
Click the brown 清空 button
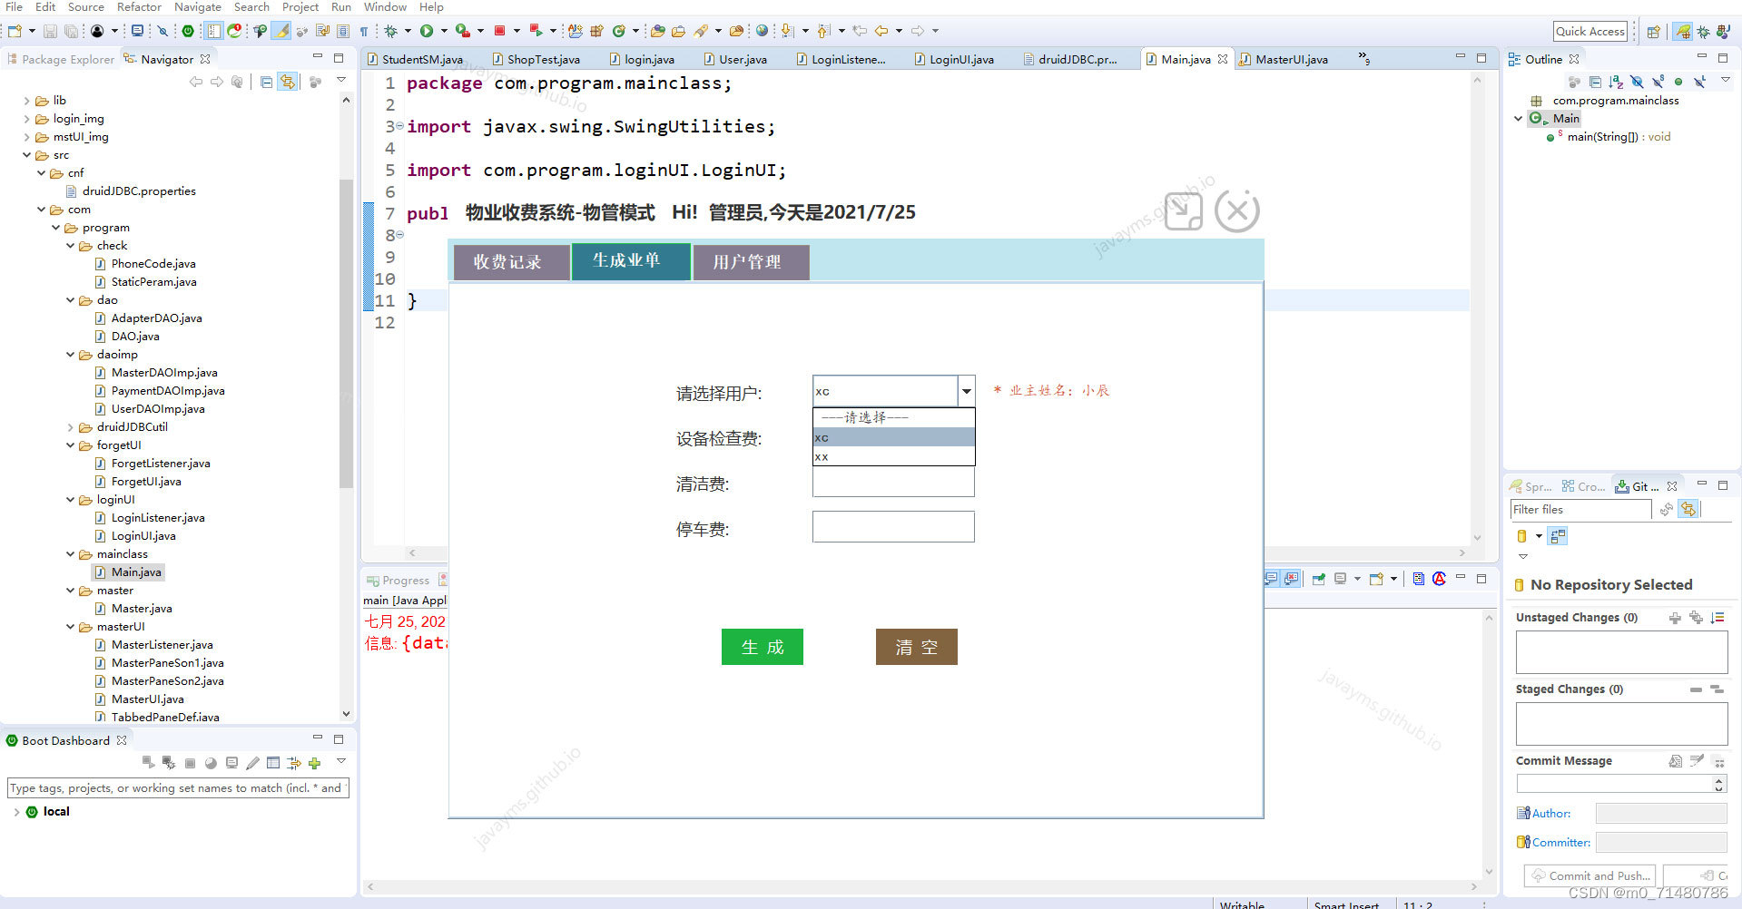(917, 647)
